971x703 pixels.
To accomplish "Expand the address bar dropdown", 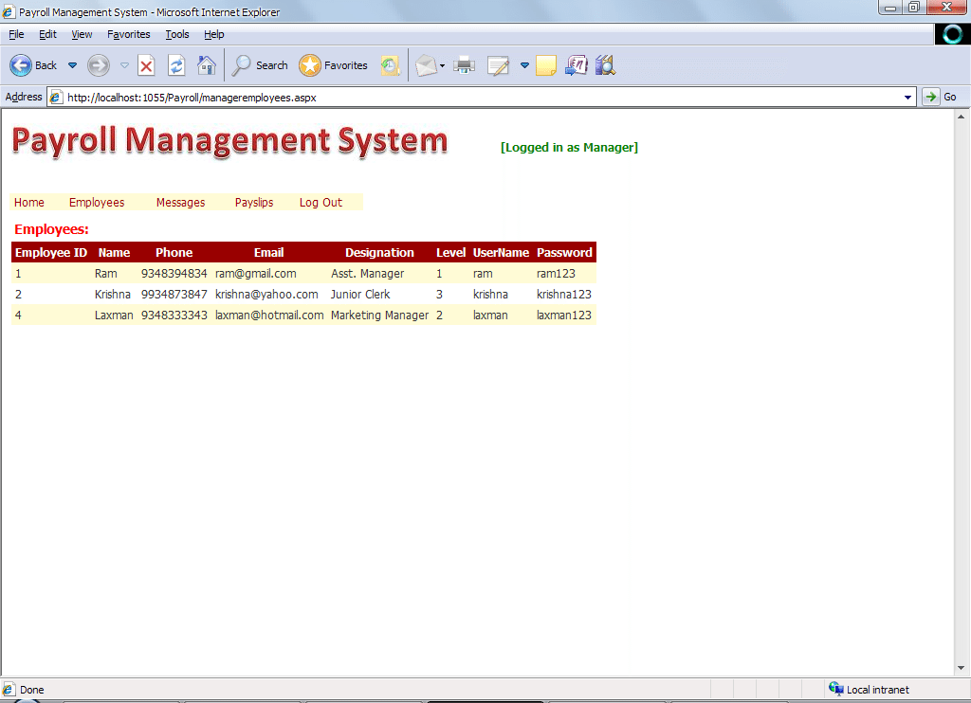I will click(908, 97).
